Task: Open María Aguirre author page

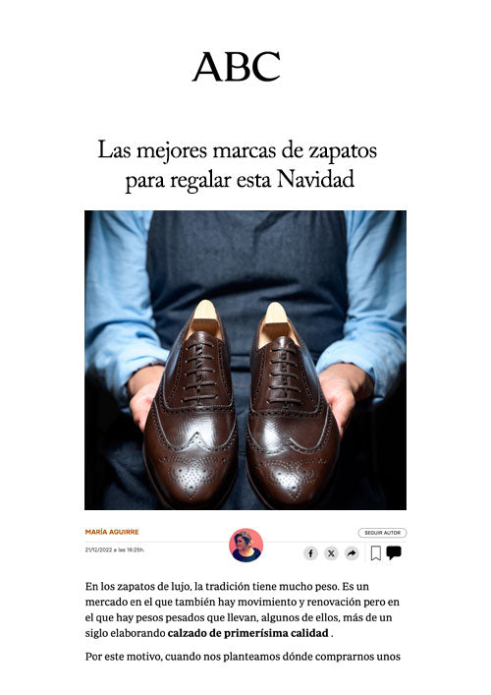Action: [x=112, y=532]
